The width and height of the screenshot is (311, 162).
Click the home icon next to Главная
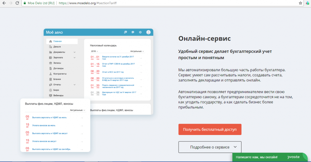[50, 41]
